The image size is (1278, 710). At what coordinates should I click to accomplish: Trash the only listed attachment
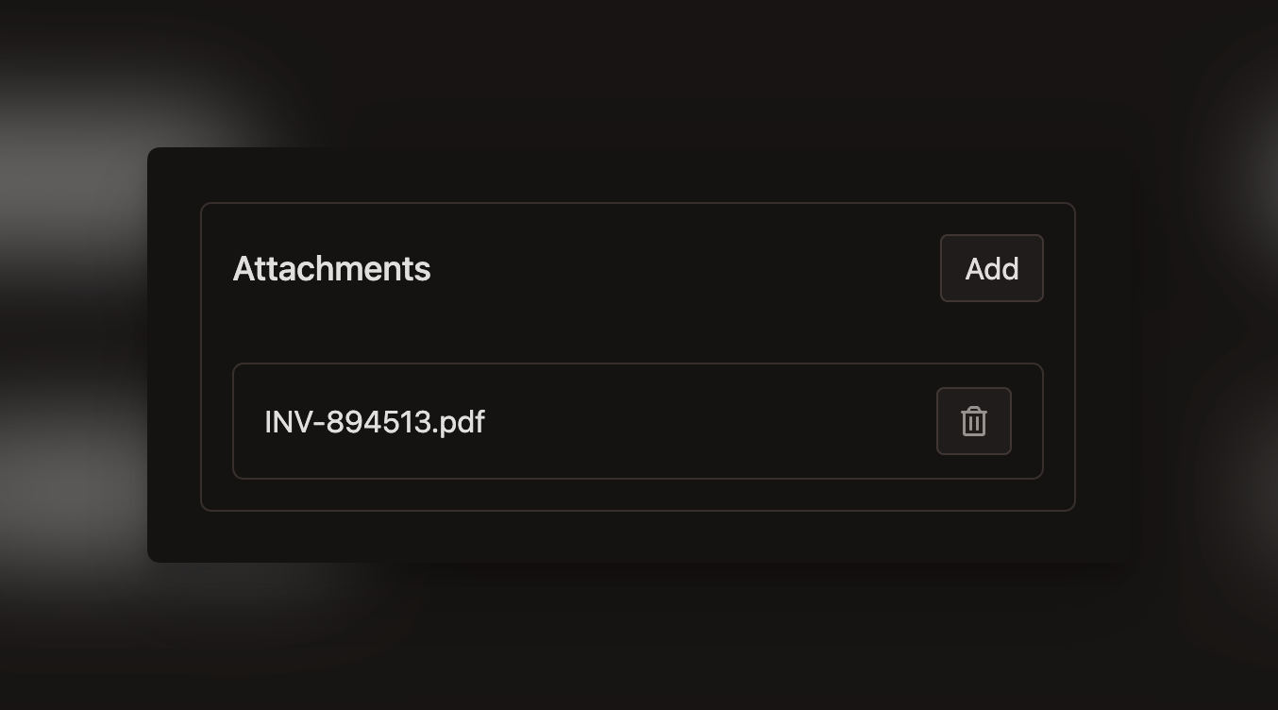coord(973,421)
